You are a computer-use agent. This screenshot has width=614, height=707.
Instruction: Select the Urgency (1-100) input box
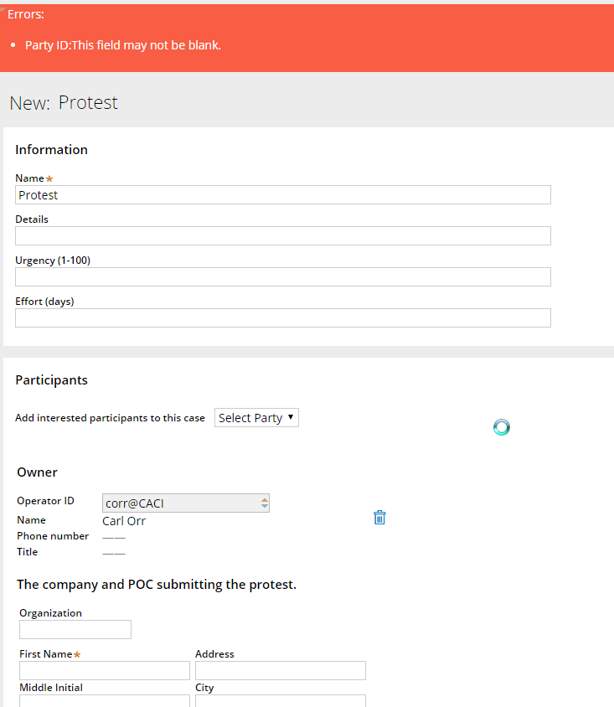point(283,277)
